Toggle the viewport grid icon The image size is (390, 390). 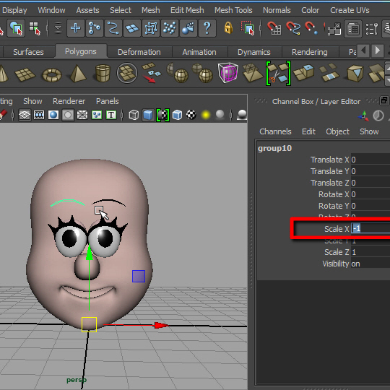pyautogui.click(x=25, y=115)
